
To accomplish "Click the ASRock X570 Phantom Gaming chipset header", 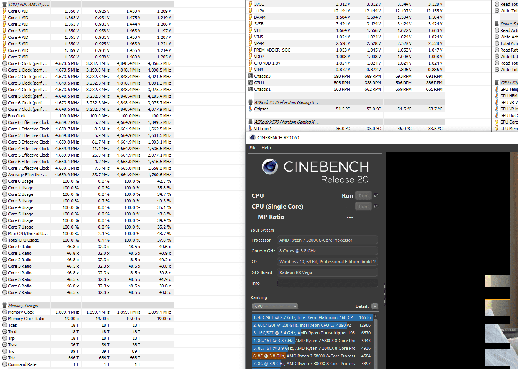I will tap(287, 102).
